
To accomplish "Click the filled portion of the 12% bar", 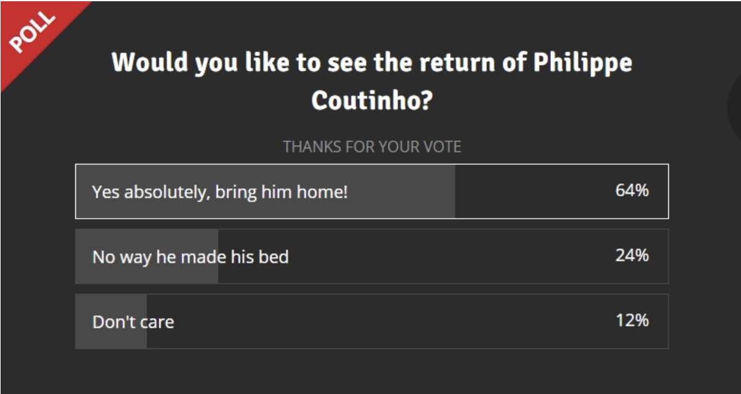I will coord(111,321).
